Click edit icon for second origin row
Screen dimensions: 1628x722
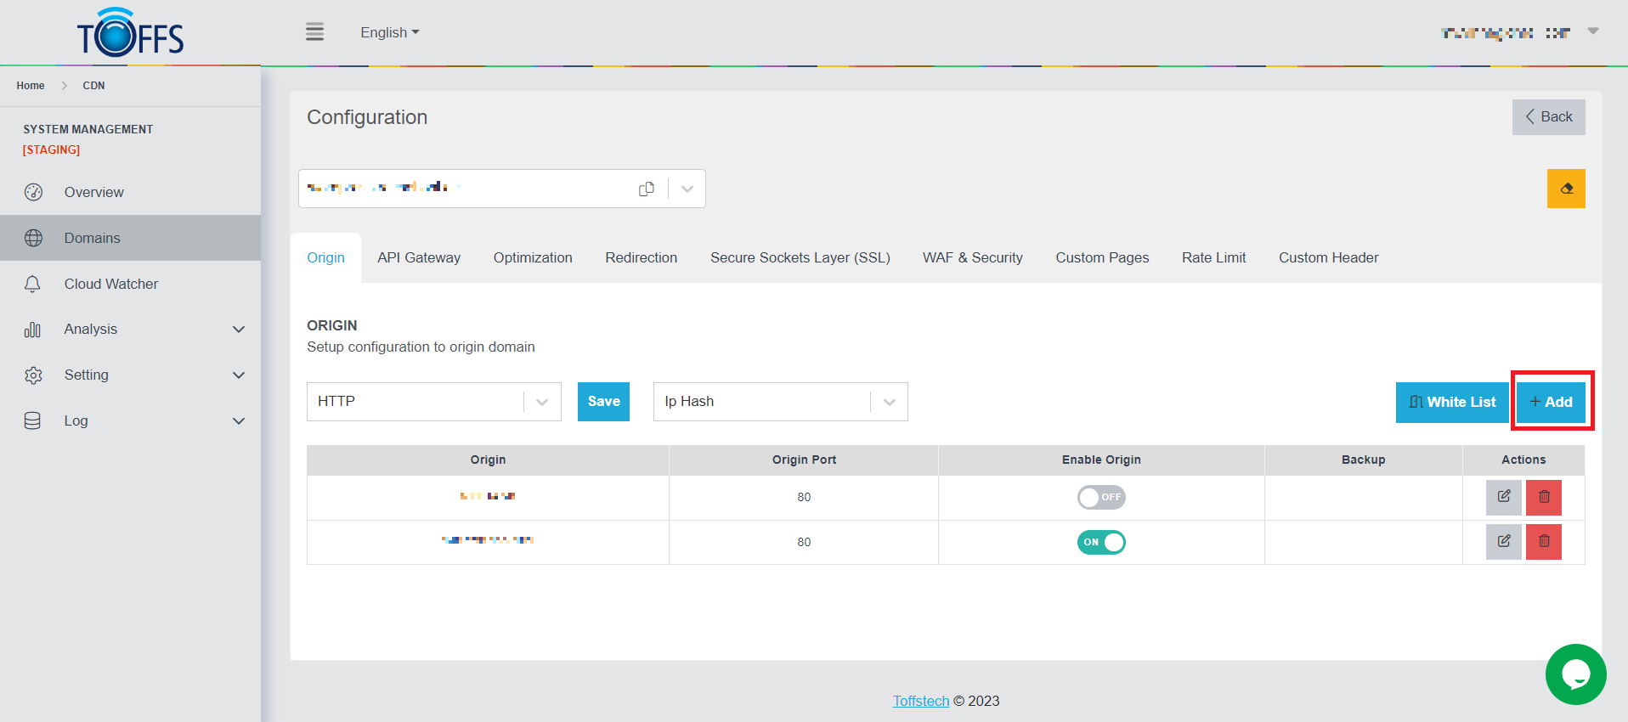1503,542
